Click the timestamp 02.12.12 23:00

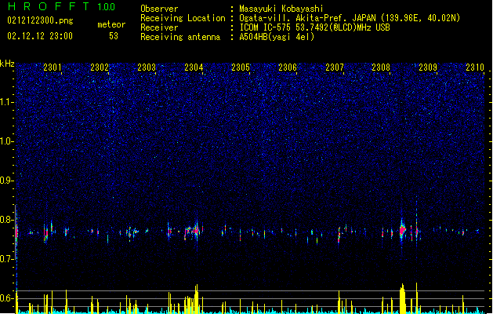[x=40, y=36]
